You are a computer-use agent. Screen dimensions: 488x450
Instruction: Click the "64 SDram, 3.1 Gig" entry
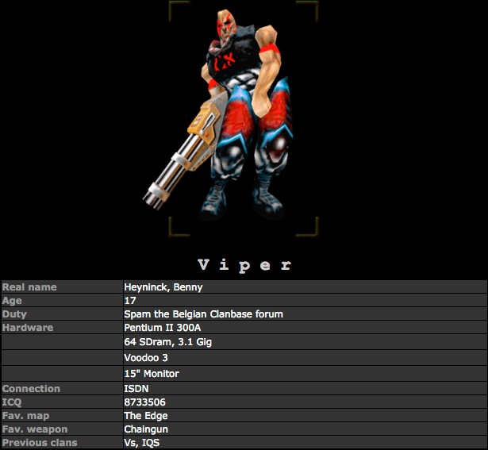166,342
